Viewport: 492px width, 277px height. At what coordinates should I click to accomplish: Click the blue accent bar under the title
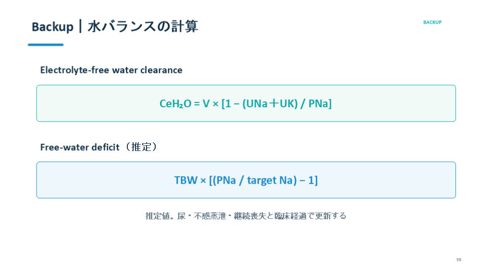point(46,45)
